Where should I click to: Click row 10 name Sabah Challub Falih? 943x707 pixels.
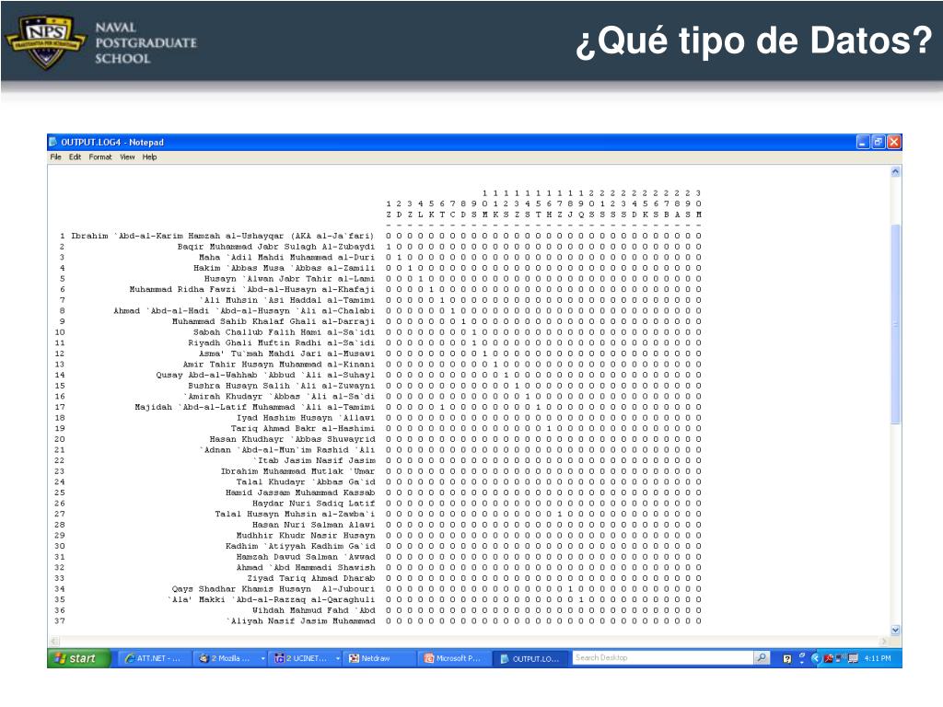284,331
